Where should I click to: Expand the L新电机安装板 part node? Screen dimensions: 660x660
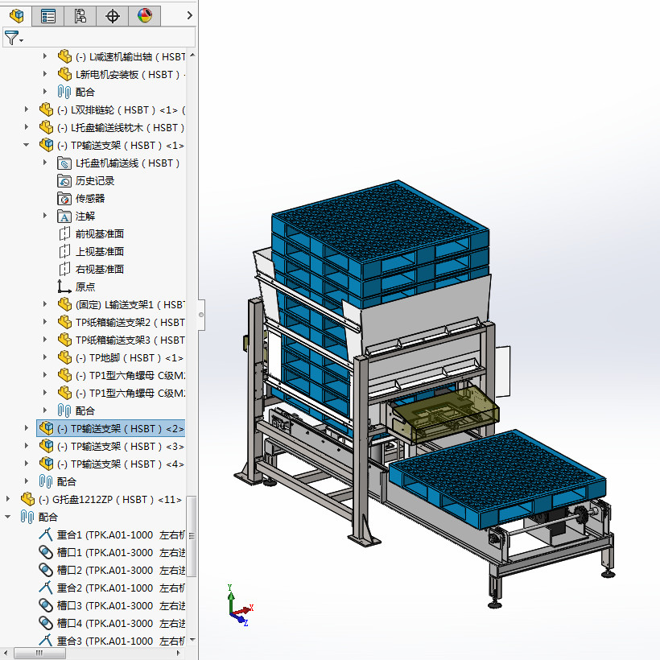coord(45,74)
